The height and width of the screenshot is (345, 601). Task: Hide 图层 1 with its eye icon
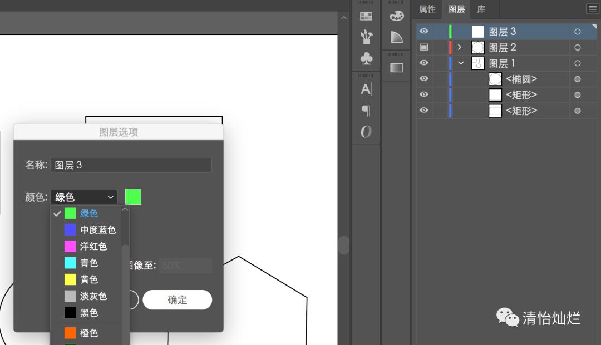click(x=423, y=63)
